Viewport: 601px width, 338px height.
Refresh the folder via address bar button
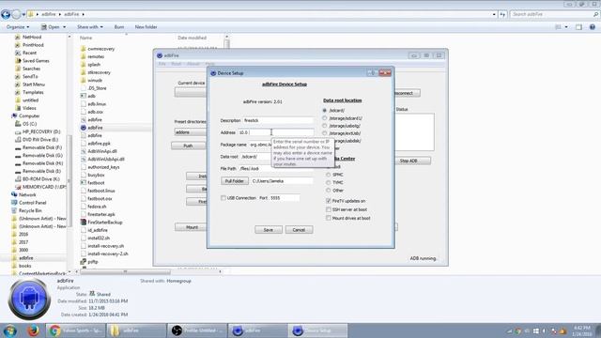pos(502,14)
